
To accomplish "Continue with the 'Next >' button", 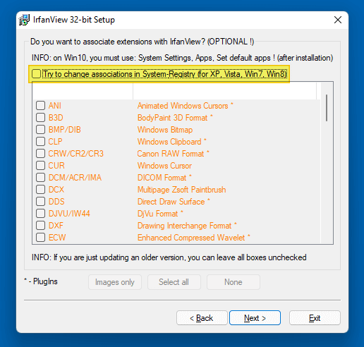I will point(255,318).
